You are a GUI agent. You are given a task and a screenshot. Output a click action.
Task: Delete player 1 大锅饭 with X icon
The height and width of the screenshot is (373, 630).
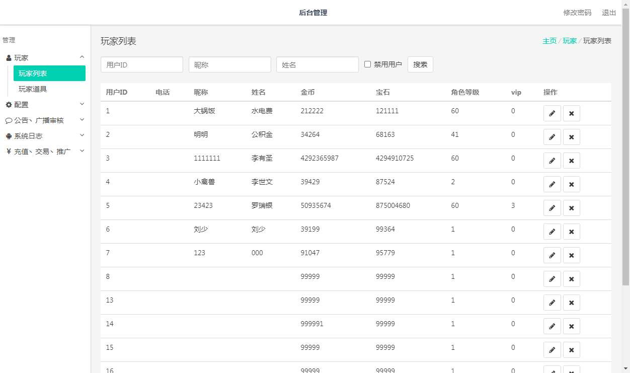572,113
